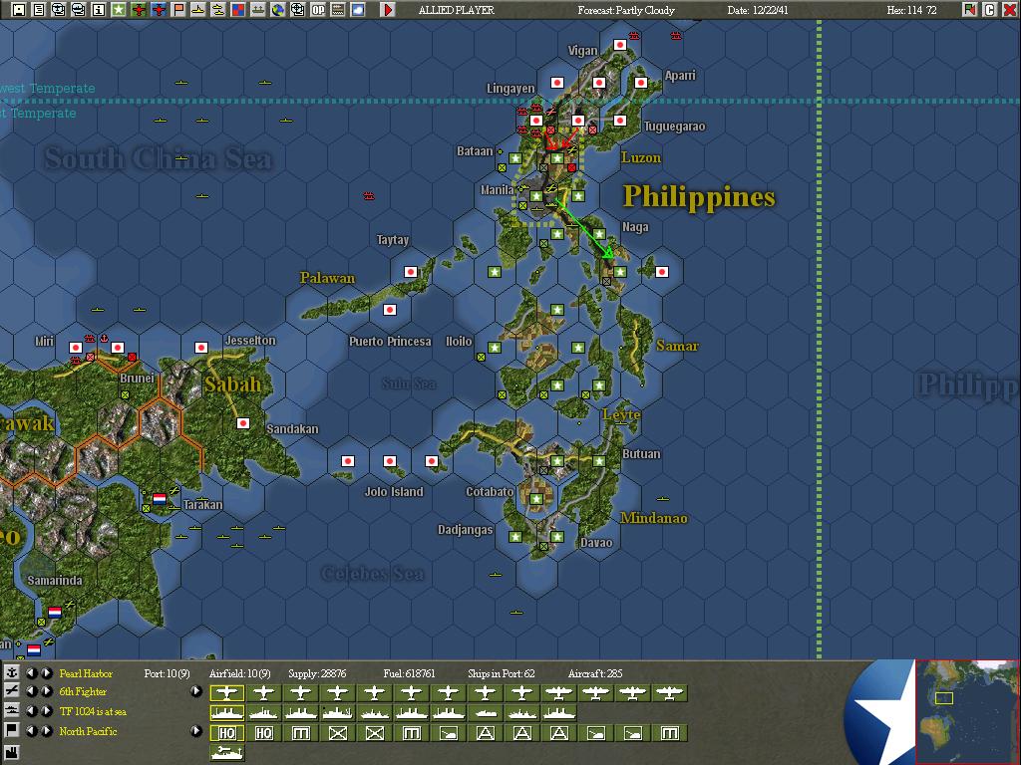Select the highlighted first HQ land unit

coord(226,733)
